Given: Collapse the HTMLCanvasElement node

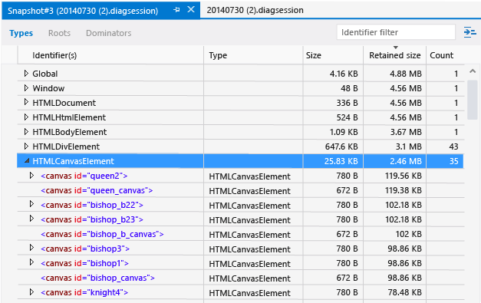Looking at the screenshot, I should click(27, 160).
